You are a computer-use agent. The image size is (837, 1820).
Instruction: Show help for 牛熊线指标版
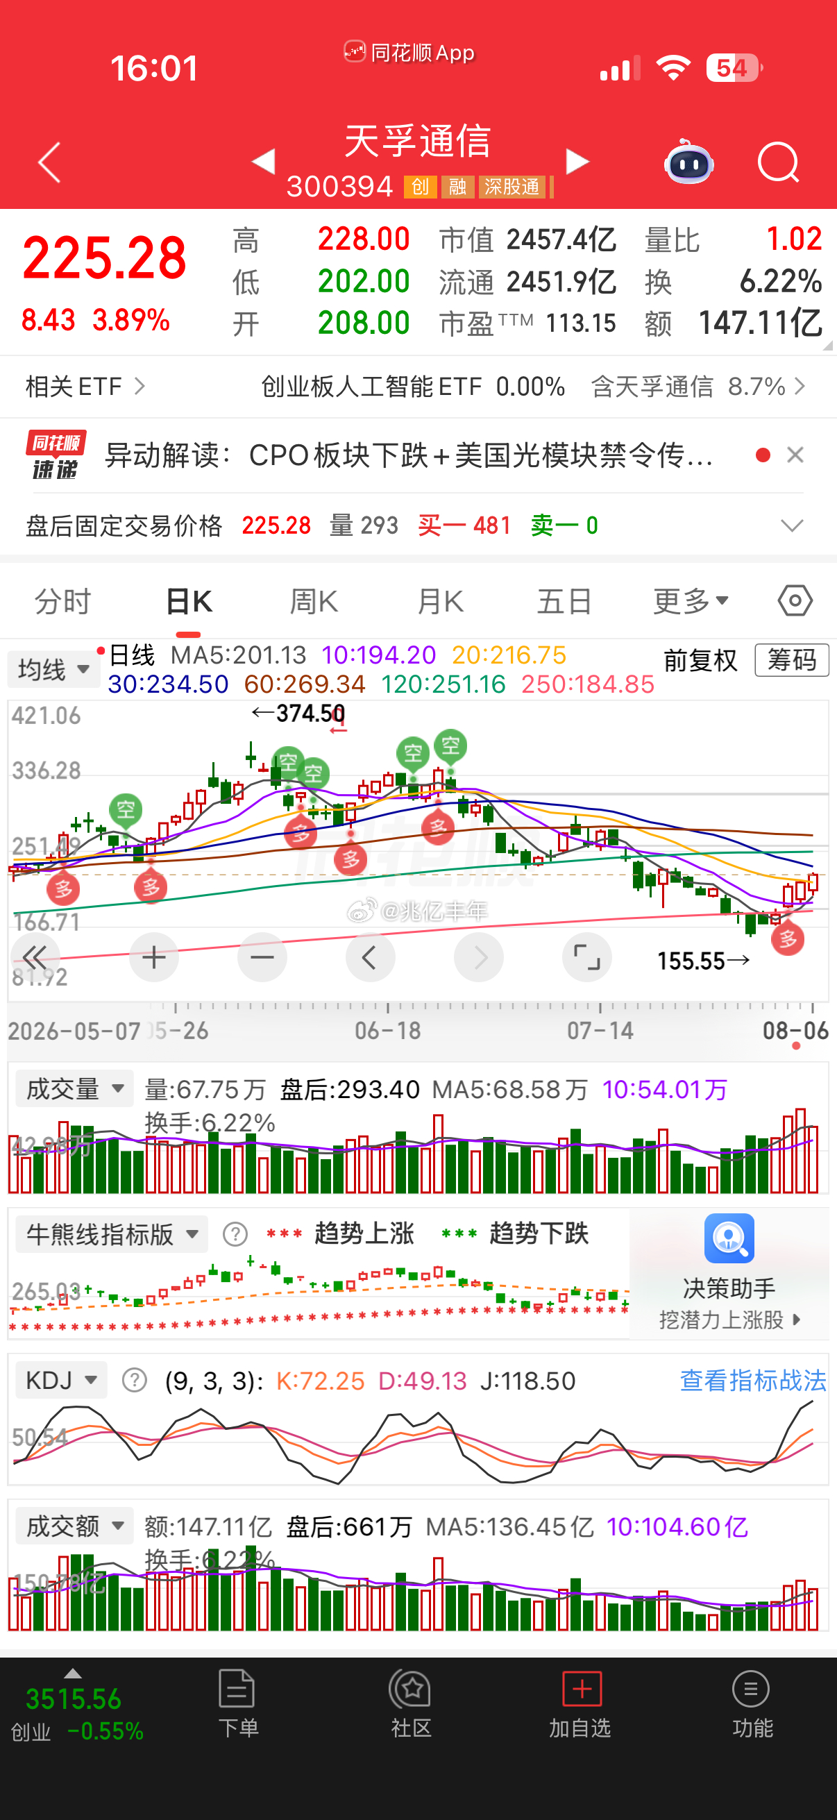235,1234
